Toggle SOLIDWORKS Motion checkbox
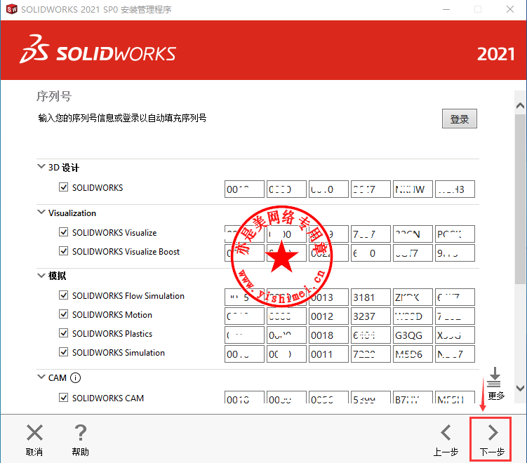Viewport: 527px width, 463px height. (64, 314)
